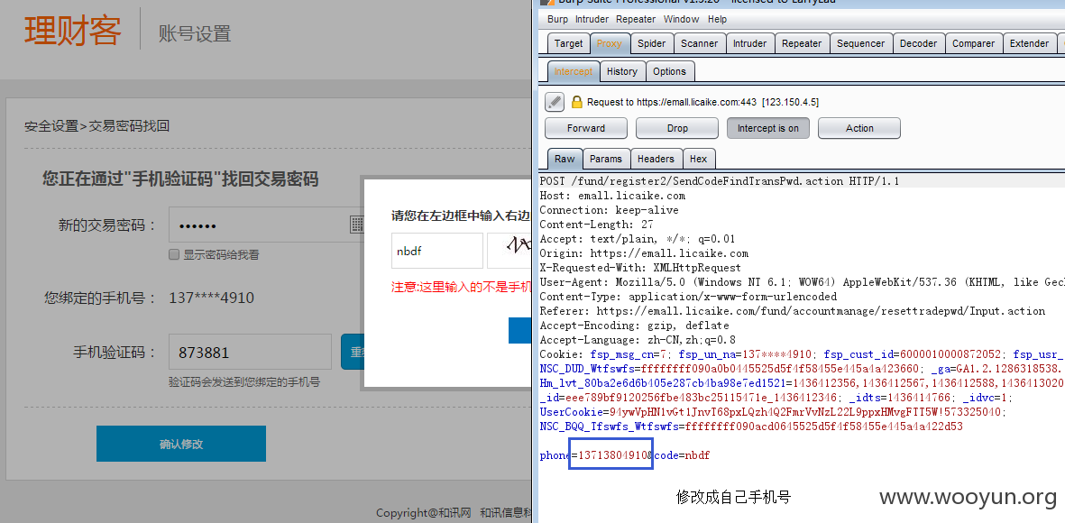Open the Intruder menu
This screenshot has width=1065, height=523.
592,19
